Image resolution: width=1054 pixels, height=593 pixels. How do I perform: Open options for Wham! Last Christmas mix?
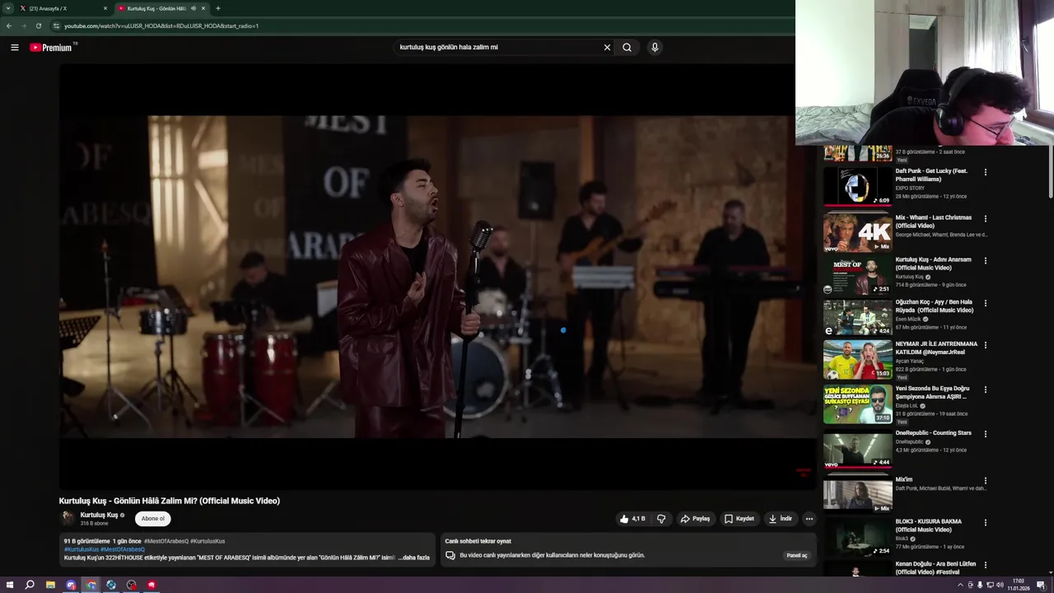986,218
